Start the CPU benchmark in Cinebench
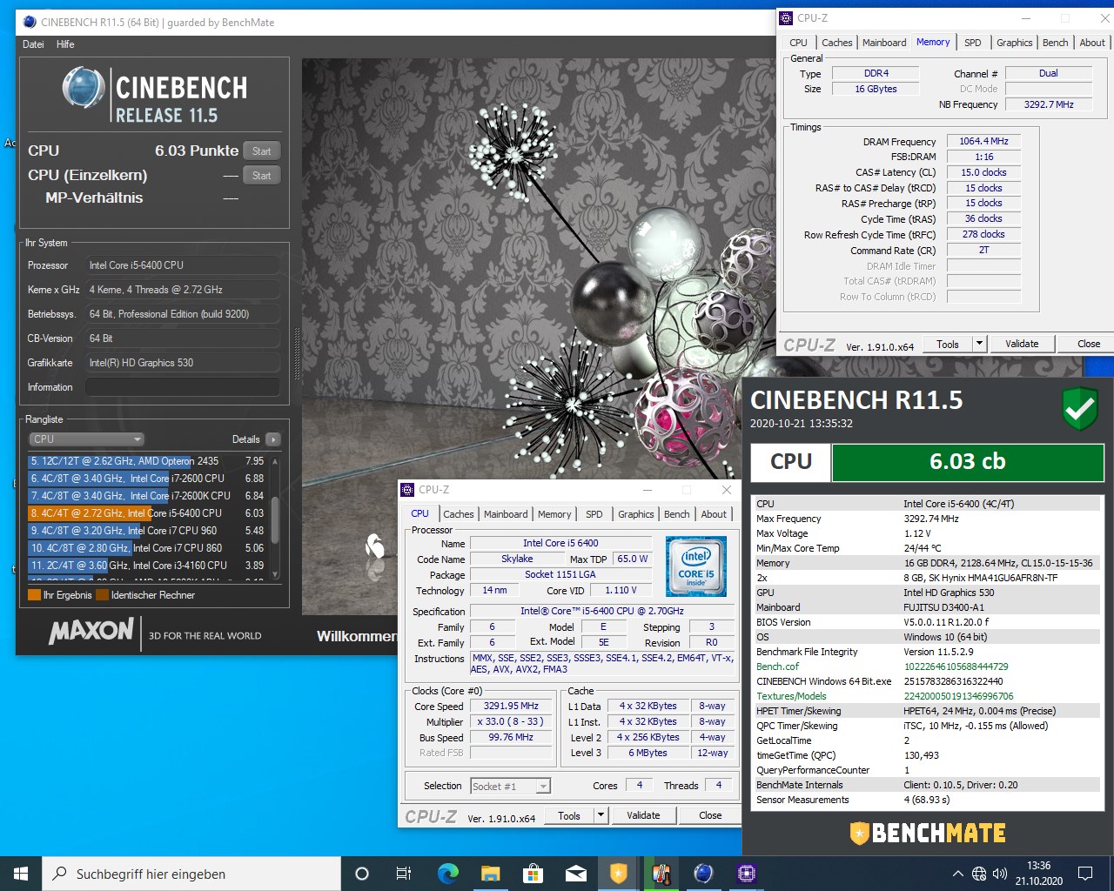 261,151
